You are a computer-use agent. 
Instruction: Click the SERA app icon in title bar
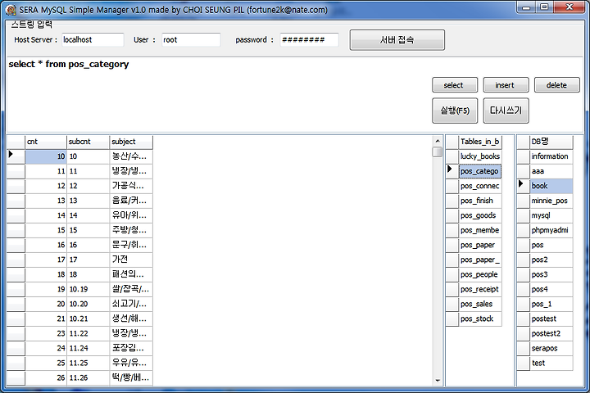point(11,10)
